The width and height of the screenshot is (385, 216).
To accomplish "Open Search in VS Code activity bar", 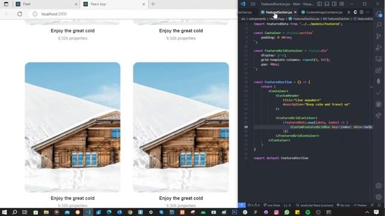I will (x=378, y=25).
